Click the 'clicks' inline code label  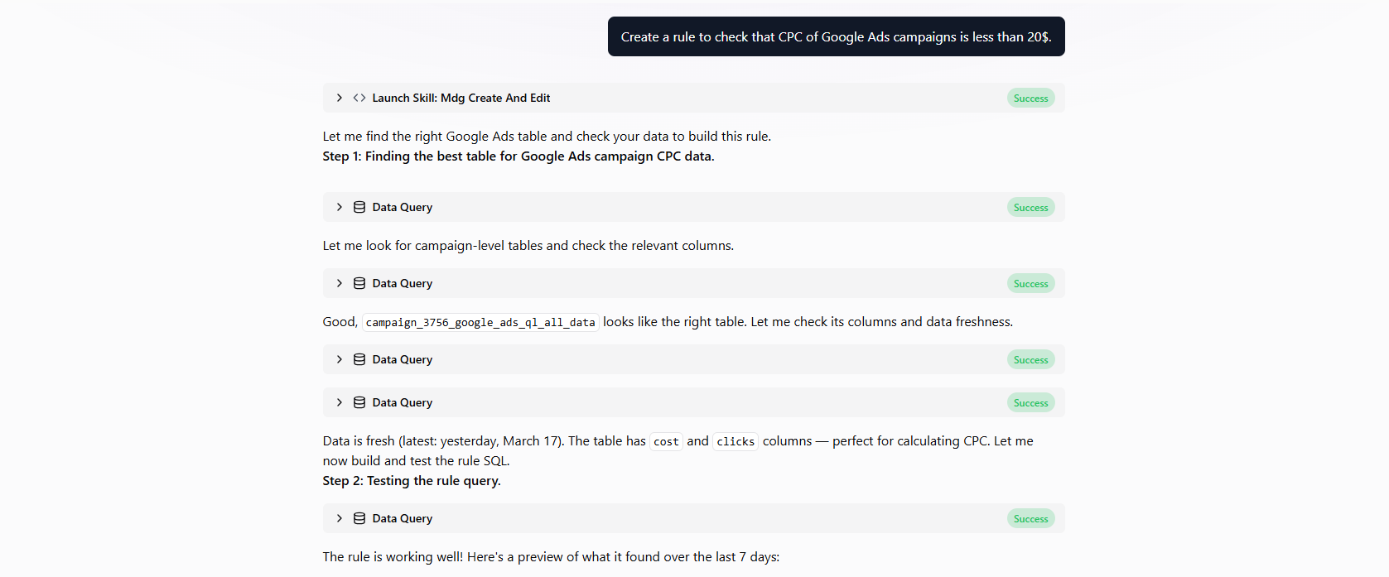click(735, 442)
